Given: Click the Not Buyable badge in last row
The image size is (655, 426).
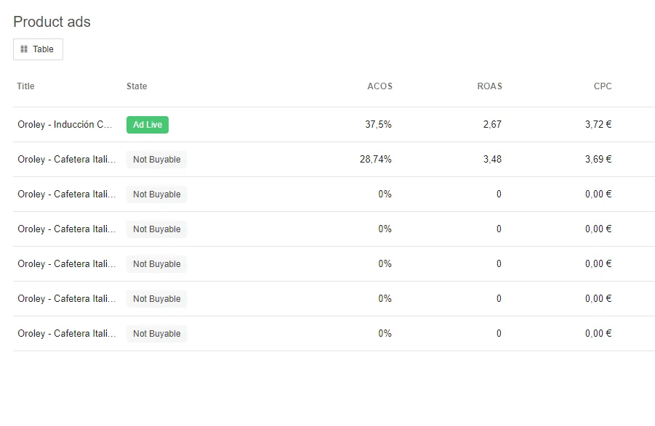Looking at the screenshot, I should pyautogui.click(x=156, y=334).
